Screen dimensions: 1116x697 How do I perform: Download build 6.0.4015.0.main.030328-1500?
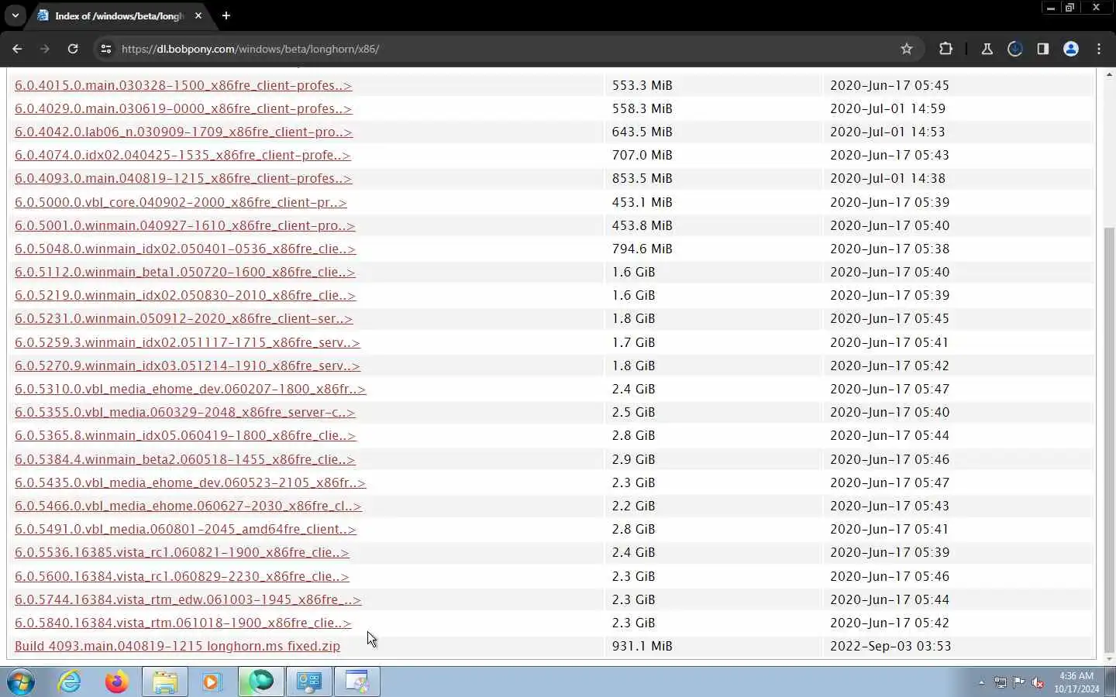coord(183,85)
